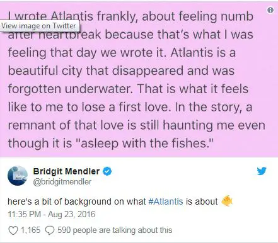
Task: Open the 11:35 PM - Aug 23, 2016 timestamp
Action: (x=52, y=214)
